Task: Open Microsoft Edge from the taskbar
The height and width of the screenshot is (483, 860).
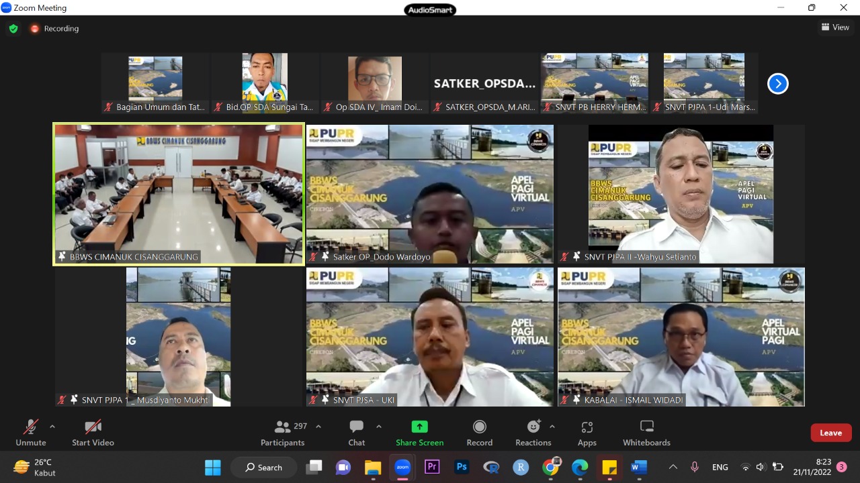Action: tap(580, 467)
